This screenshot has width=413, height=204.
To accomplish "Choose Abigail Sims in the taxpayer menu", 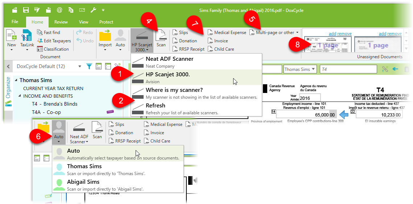I will pyautogui.click(x=118, y=185).
